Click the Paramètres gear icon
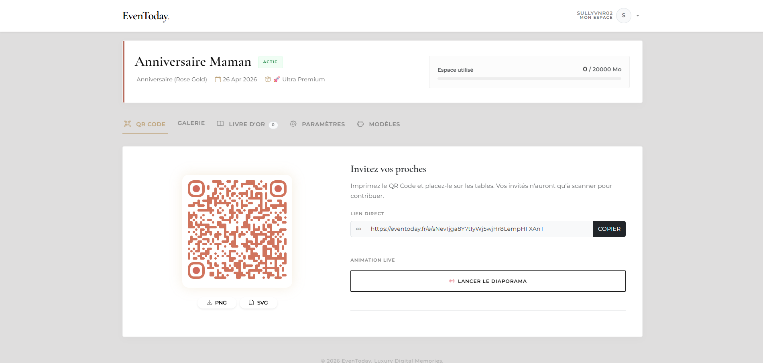This screenshot has width=763, height=363. [x=293, y=124]
